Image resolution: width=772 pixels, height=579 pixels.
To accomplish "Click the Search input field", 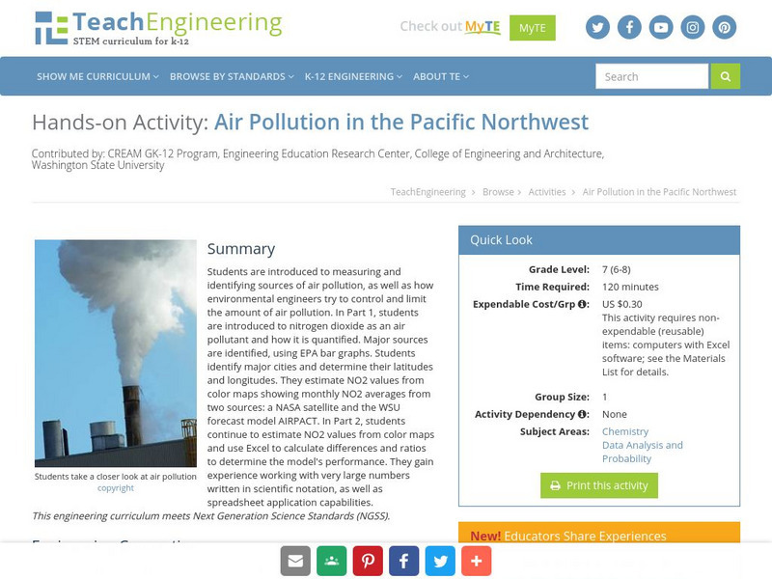I will coord(651,76).
